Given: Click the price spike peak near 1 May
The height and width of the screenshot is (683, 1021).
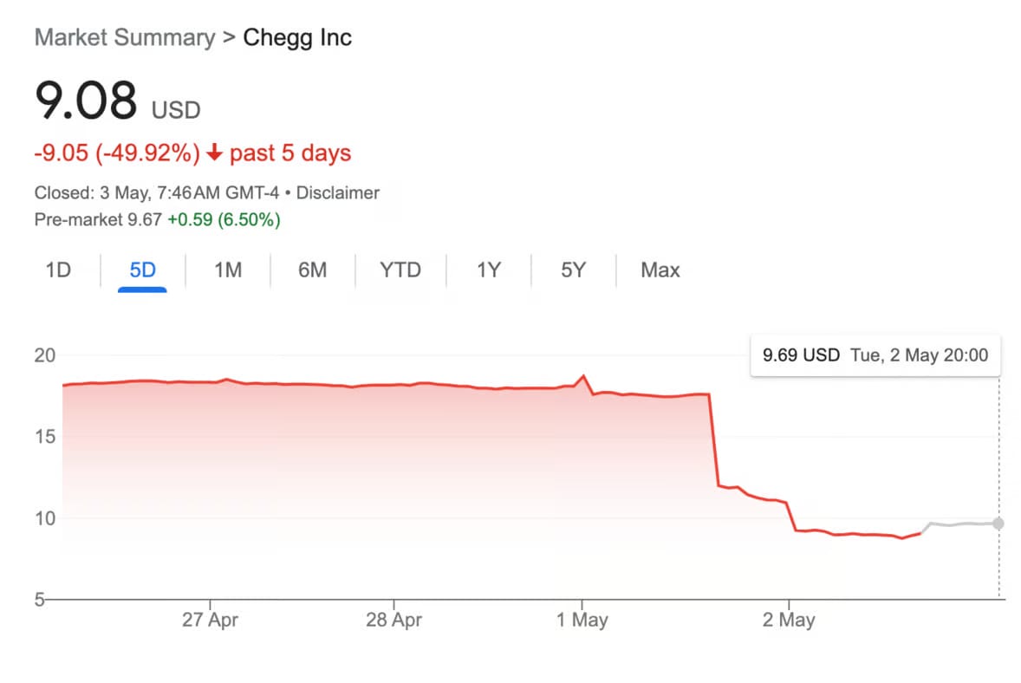Looking at the screenshot, I should 583,375.
